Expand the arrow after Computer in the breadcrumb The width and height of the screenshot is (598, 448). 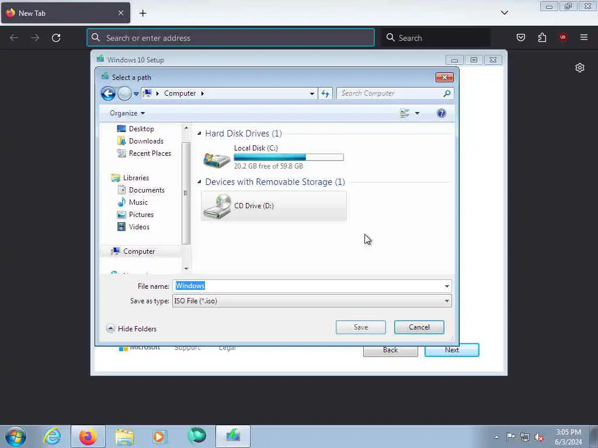coord(203,93)
